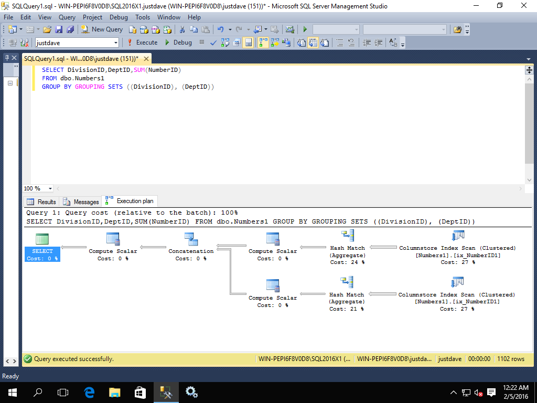Click the Parse query checkmark icon
Viewport: 537px width, 403px height.
coord(213,43)
